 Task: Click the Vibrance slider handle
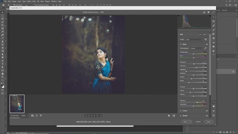pyautogui.click(x=197, y=102)
